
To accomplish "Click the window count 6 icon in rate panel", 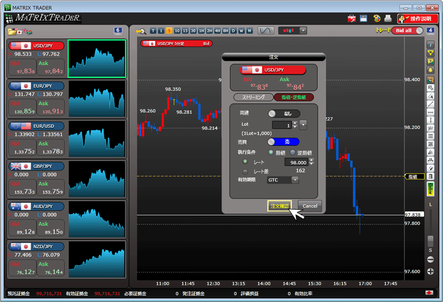I will (118, 31).
